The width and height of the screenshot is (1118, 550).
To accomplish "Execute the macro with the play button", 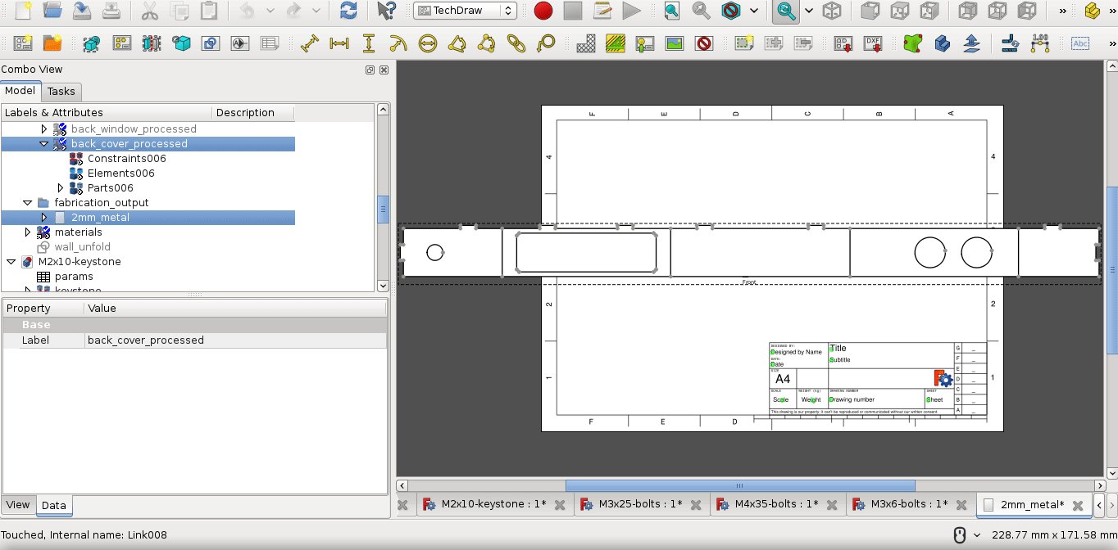I will click(633, 11).
